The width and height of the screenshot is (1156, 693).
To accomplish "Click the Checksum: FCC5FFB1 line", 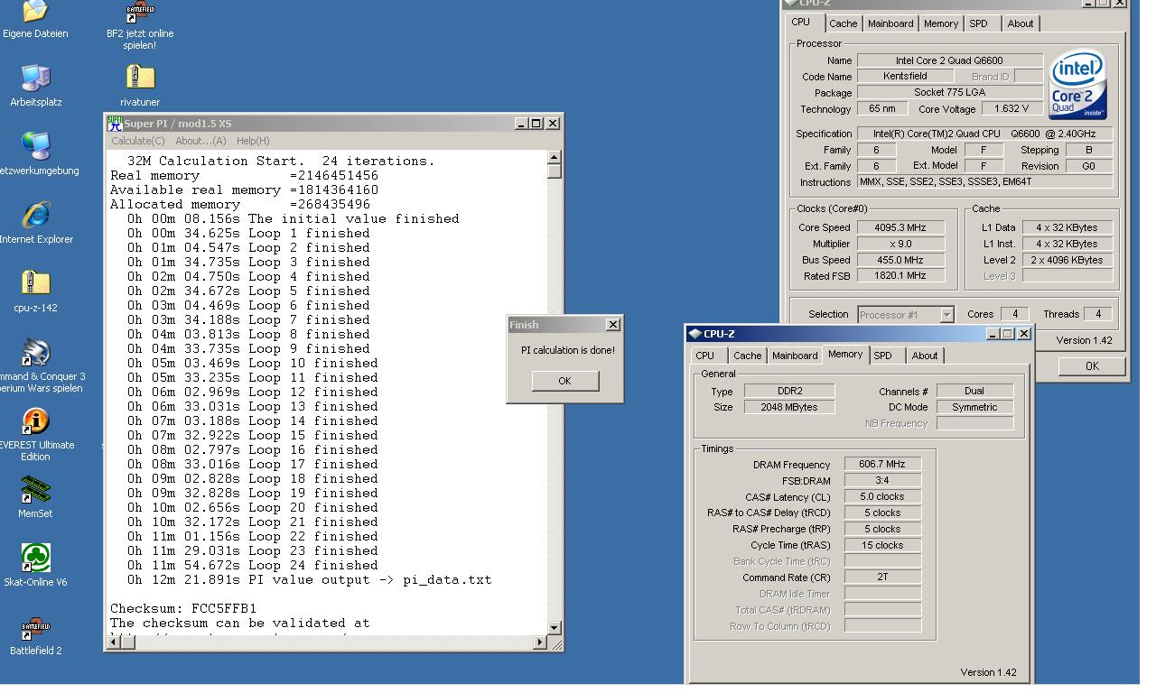I will [183, 608].
